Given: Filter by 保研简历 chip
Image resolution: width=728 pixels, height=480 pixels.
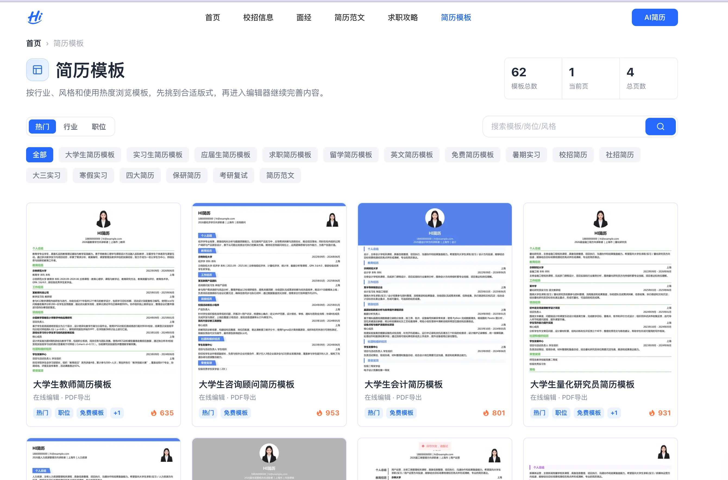Looking at the screenshot, I should coord(187,175).
